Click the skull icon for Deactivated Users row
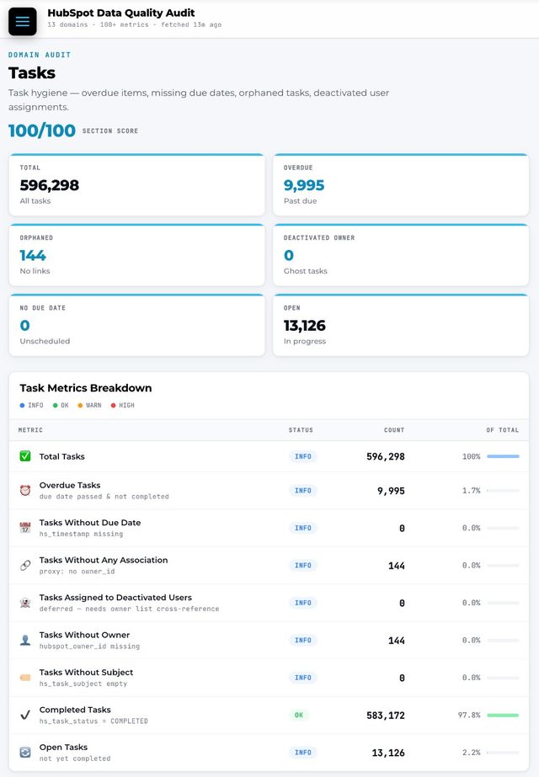The image size is (539, 777). click(x=25, y=603)
